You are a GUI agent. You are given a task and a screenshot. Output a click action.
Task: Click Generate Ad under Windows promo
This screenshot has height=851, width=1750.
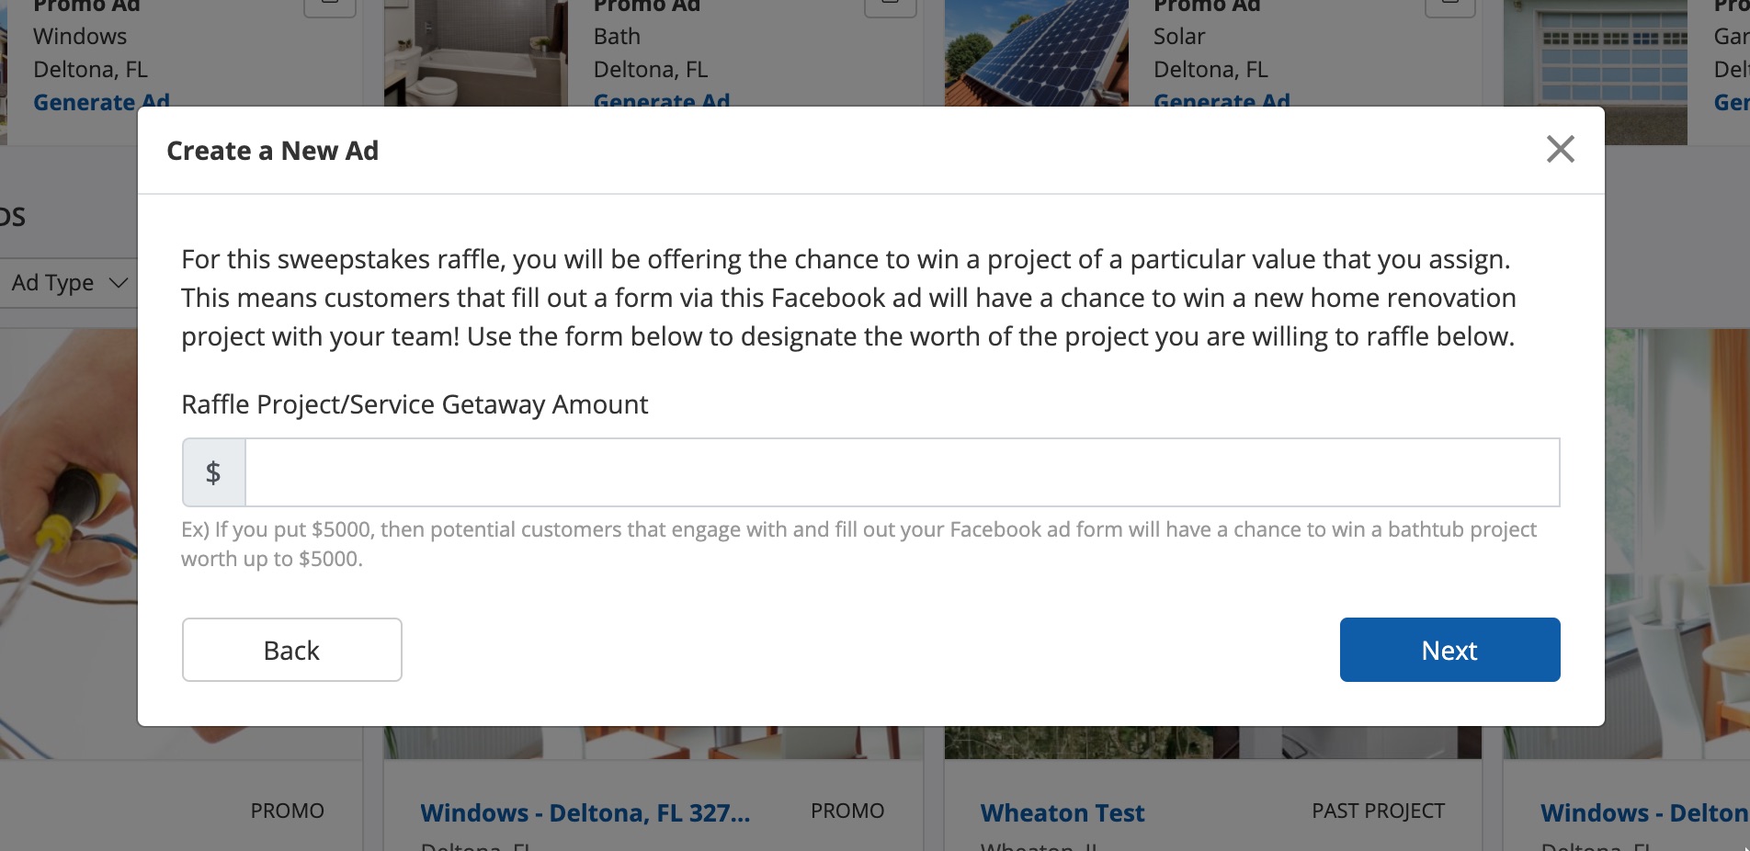pos(101,99)
